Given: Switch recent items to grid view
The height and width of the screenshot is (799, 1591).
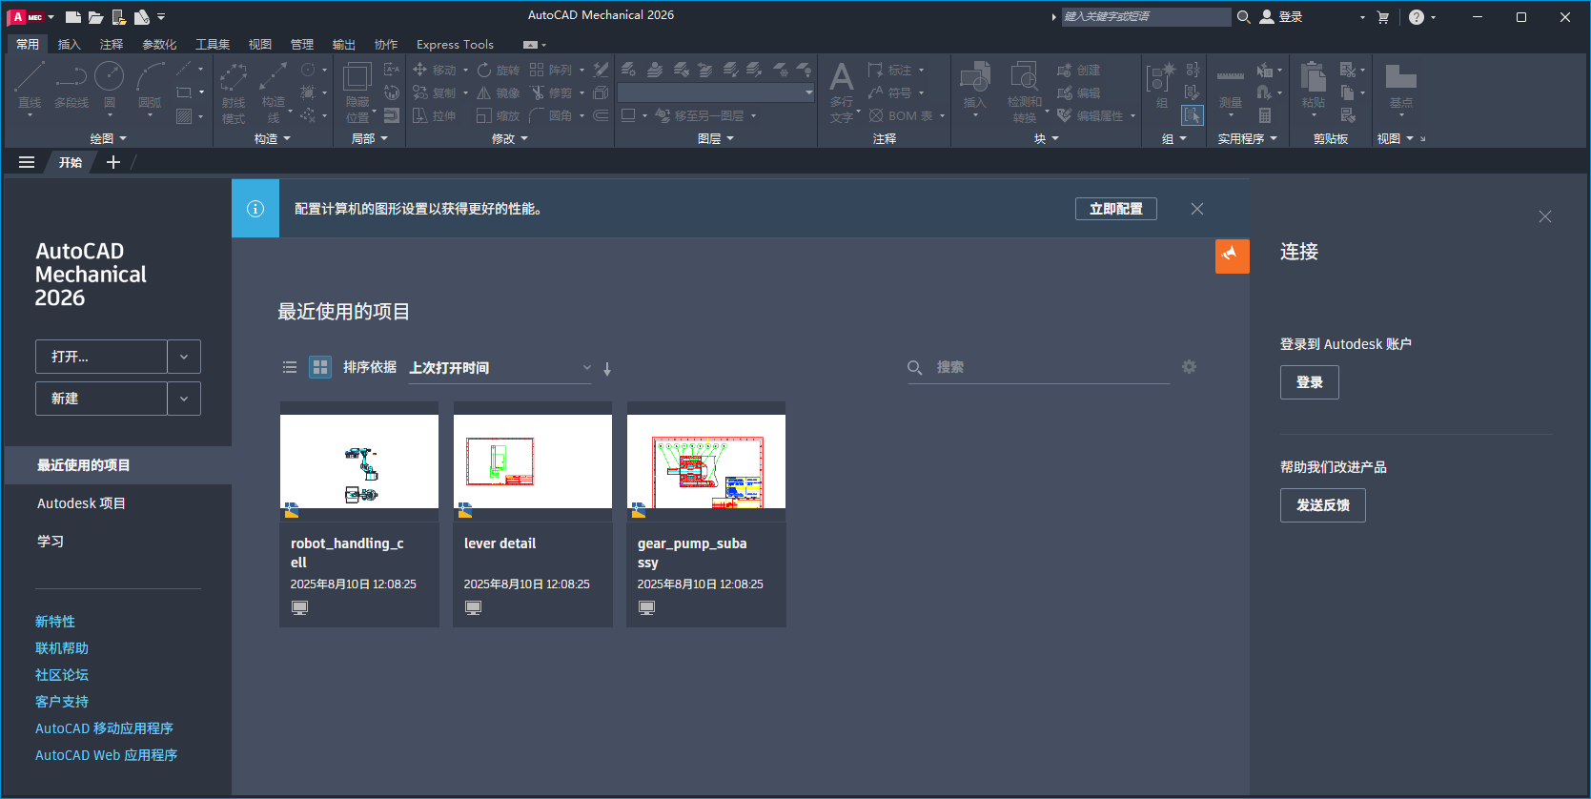Looking at the screenshot, I should pos(320,367).
